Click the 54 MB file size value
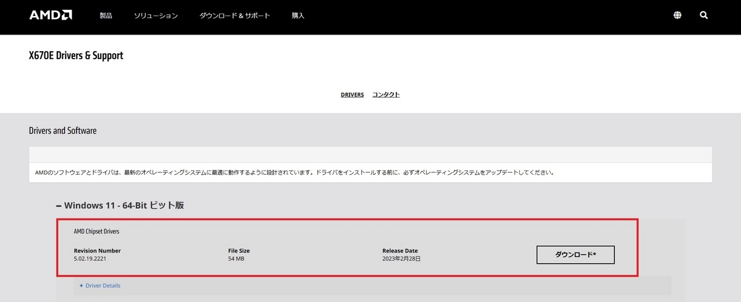The image size is (741, 302). click(x=237, y=258)
